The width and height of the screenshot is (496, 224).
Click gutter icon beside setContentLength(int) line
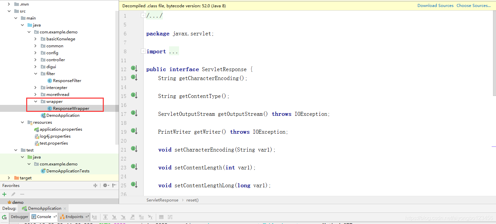click(x=134, y=167)
